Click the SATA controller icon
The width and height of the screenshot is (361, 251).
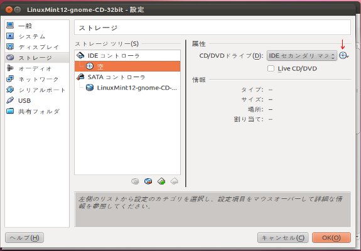80,77
